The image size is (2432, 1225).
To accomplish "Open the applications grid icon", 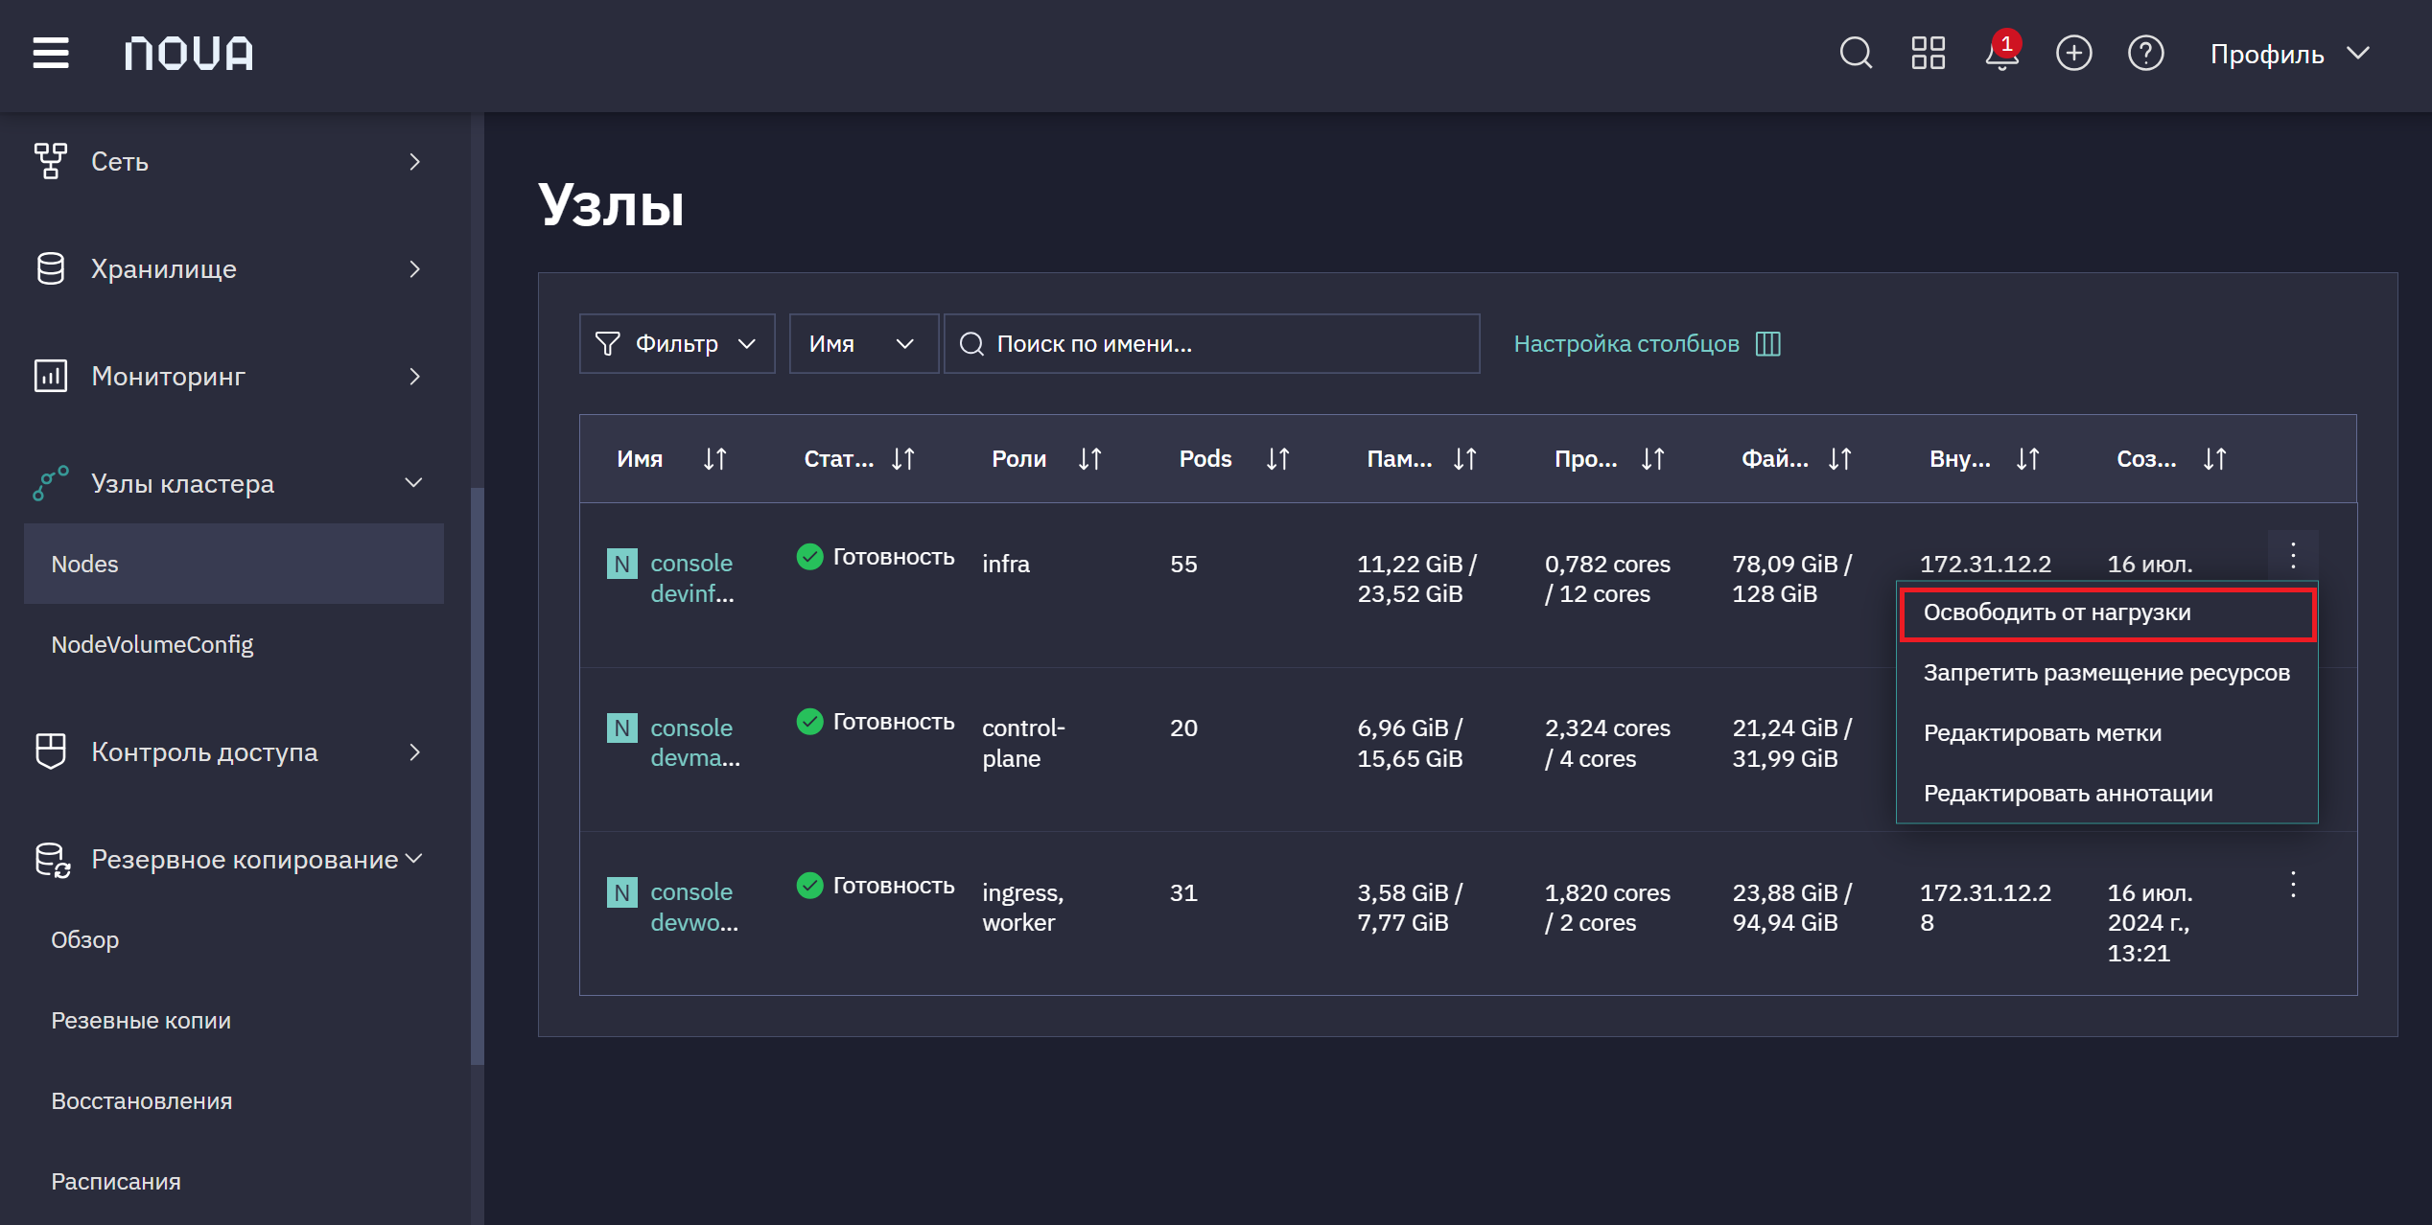I will tap(1928, 53).
